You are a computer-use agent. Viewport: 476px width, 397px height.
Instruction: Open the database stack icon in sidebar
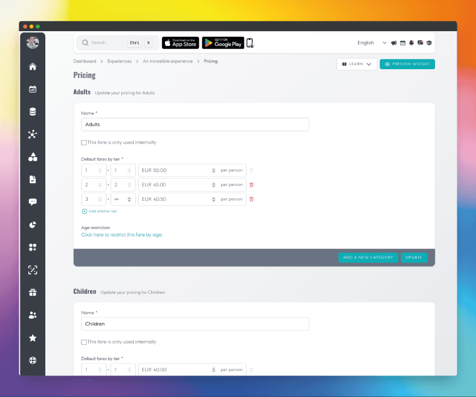click(x=32, y=112)
